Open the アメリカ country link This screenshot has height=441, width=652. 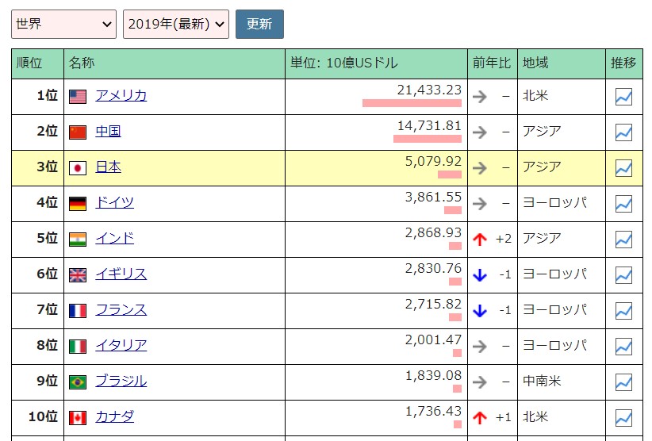click(x=121, y=95)
